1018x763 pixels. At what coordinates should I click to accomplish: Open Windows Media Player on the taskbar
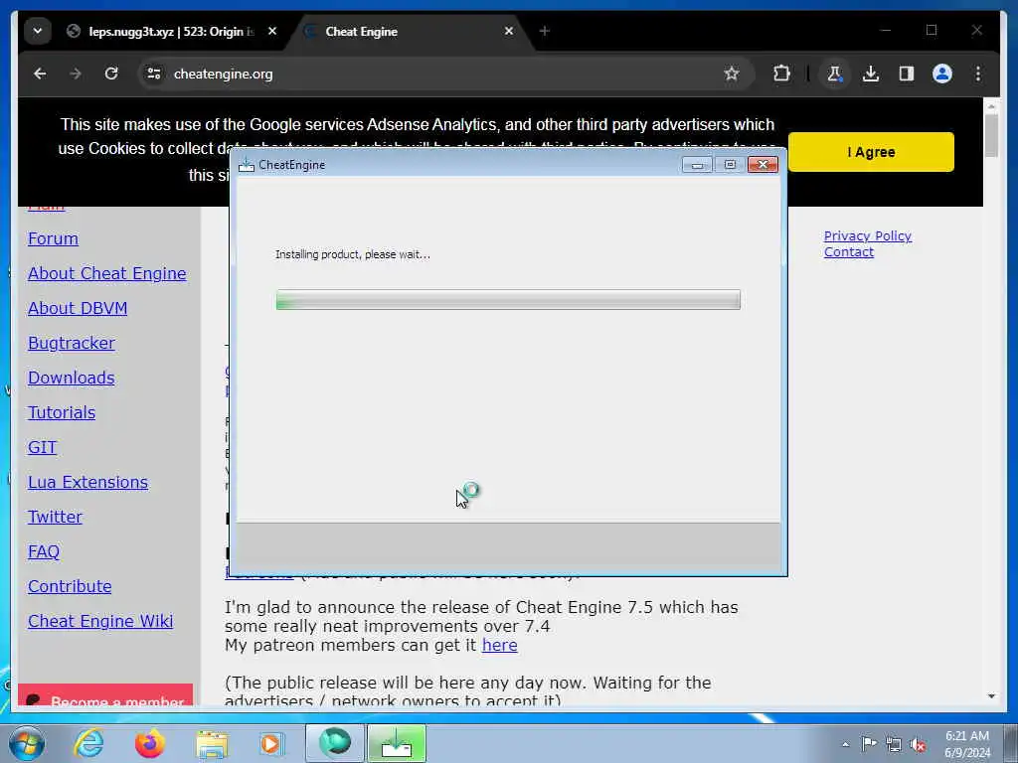tap(271, 743)
